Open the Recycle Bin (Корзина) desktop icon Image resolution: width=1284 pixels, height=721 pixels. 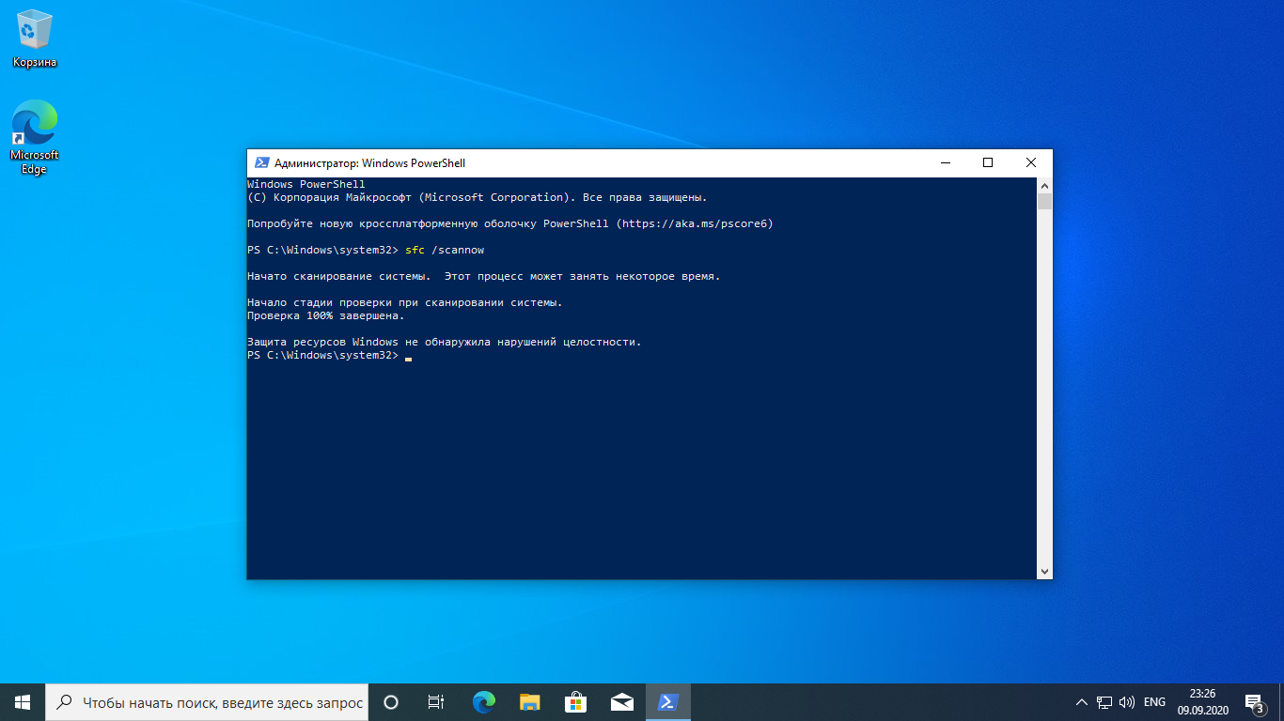(x=35, y=39)
